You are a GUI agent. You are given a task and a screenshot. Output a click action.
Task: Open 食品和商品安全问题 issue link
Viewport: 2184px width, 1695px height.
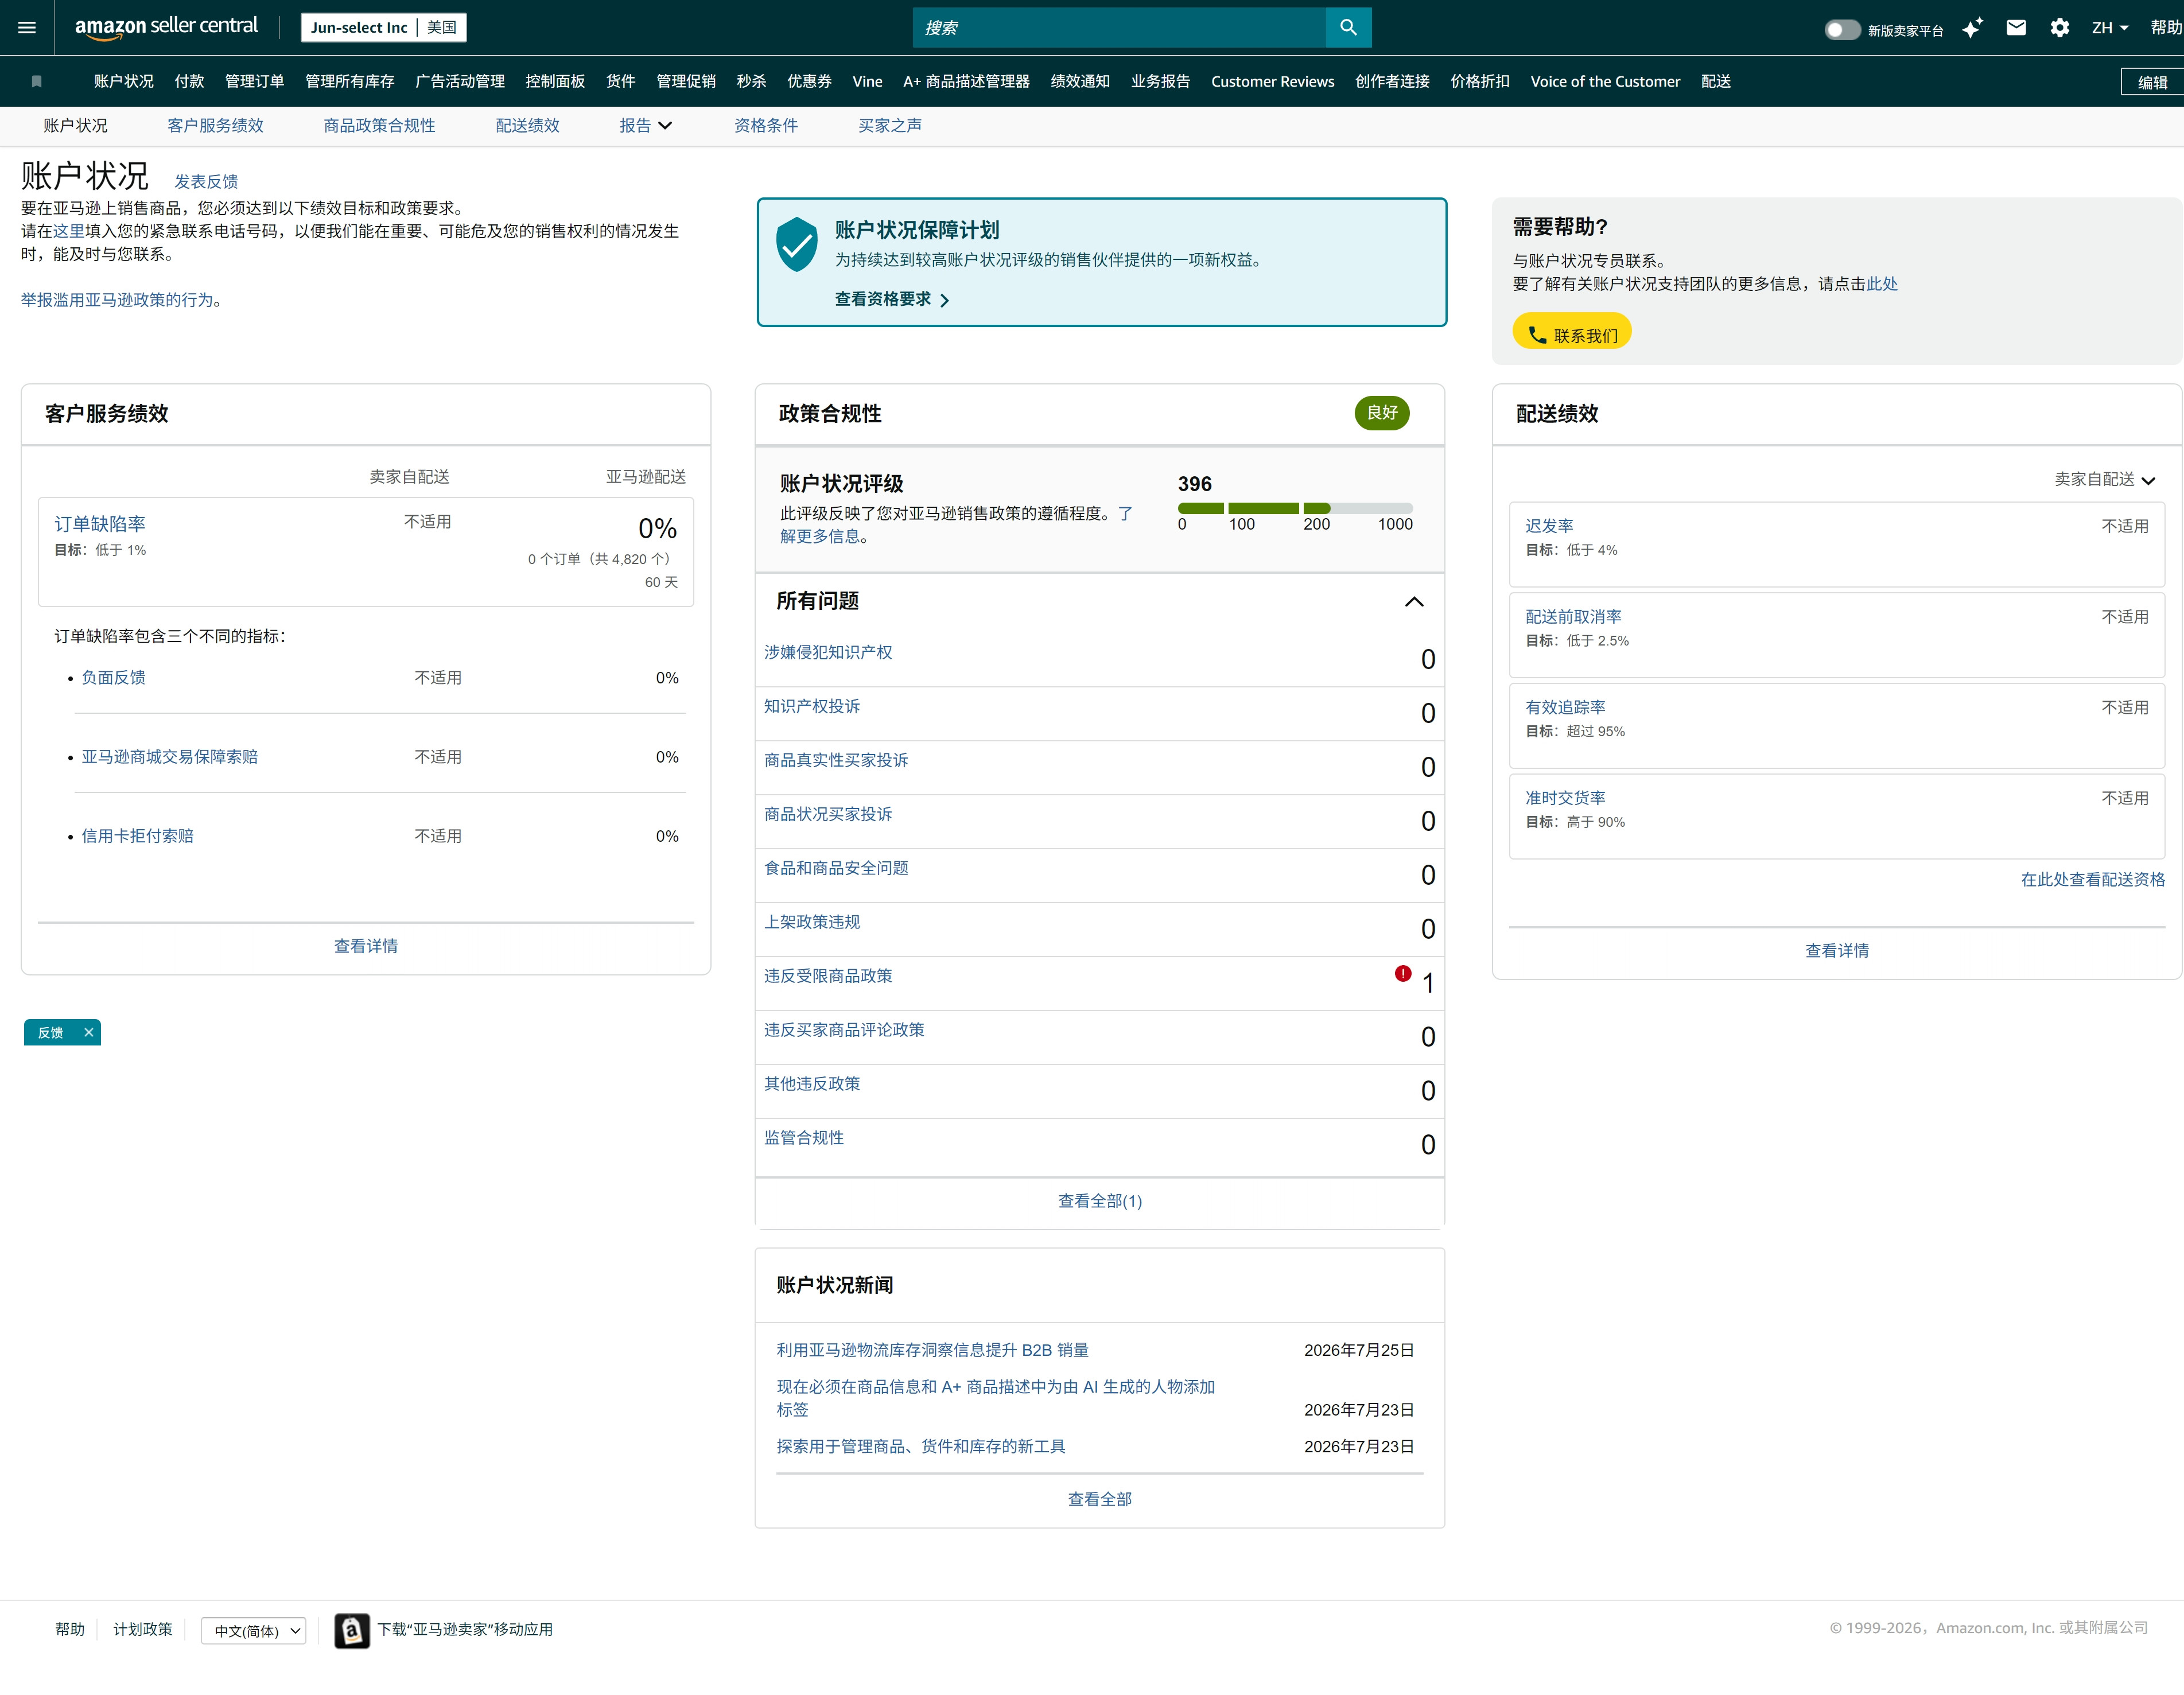pyautogui.click(x=836, y=868)
